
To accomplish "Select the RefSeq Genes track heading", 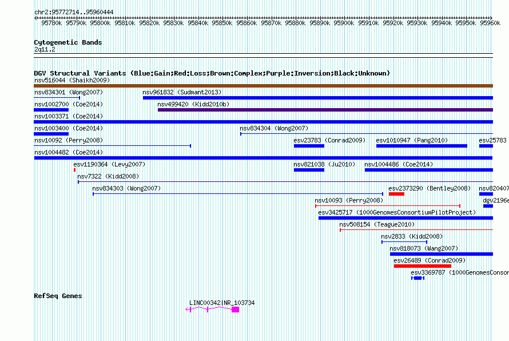I will click(58, 296).
